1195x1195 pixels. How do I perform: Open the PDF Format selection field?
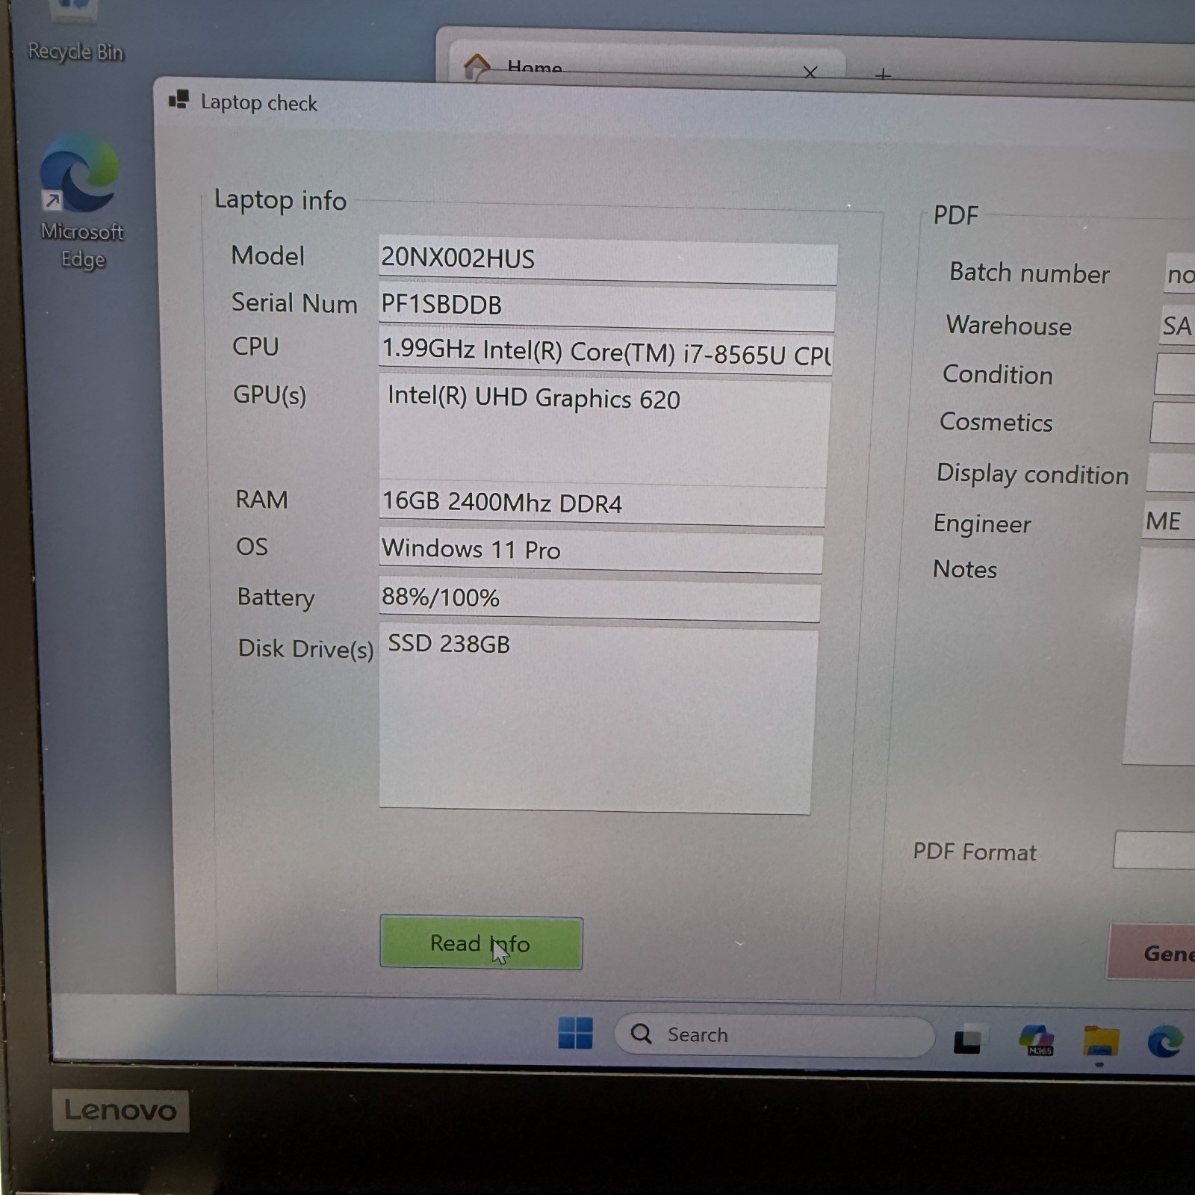[x=1154, y=850]
